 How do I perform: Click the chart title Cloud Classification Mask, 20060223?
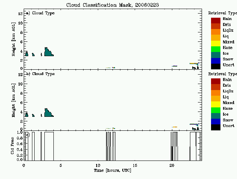[112, 5]
